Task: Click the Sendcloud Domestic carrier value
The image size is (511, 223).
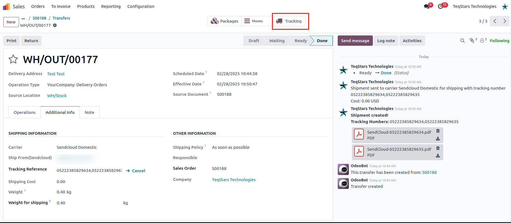Action: tap(77, 147)
